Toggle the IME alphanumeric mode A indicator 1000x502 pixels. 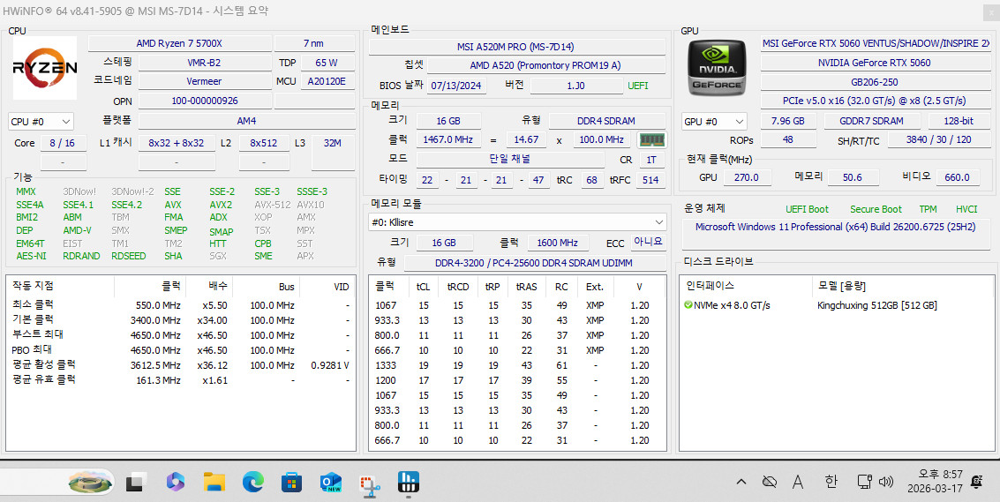tap(798, 483)
